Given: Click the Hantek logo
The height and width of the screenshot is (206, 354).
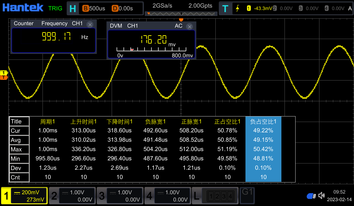Looking at the screenshot, I should pyautogui.click(x=23, y=8).
